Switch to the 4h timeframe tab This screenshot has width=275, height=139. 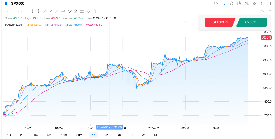pyautogui.click(x=119, y=135)
